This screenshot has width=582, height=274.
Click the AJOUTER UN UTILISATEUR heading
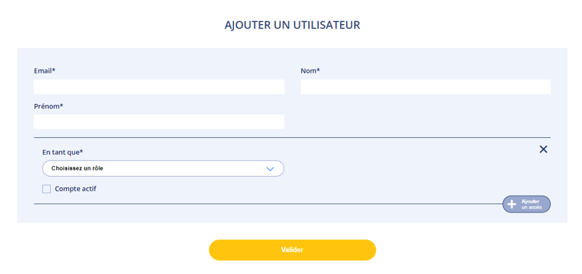[292, 25]
